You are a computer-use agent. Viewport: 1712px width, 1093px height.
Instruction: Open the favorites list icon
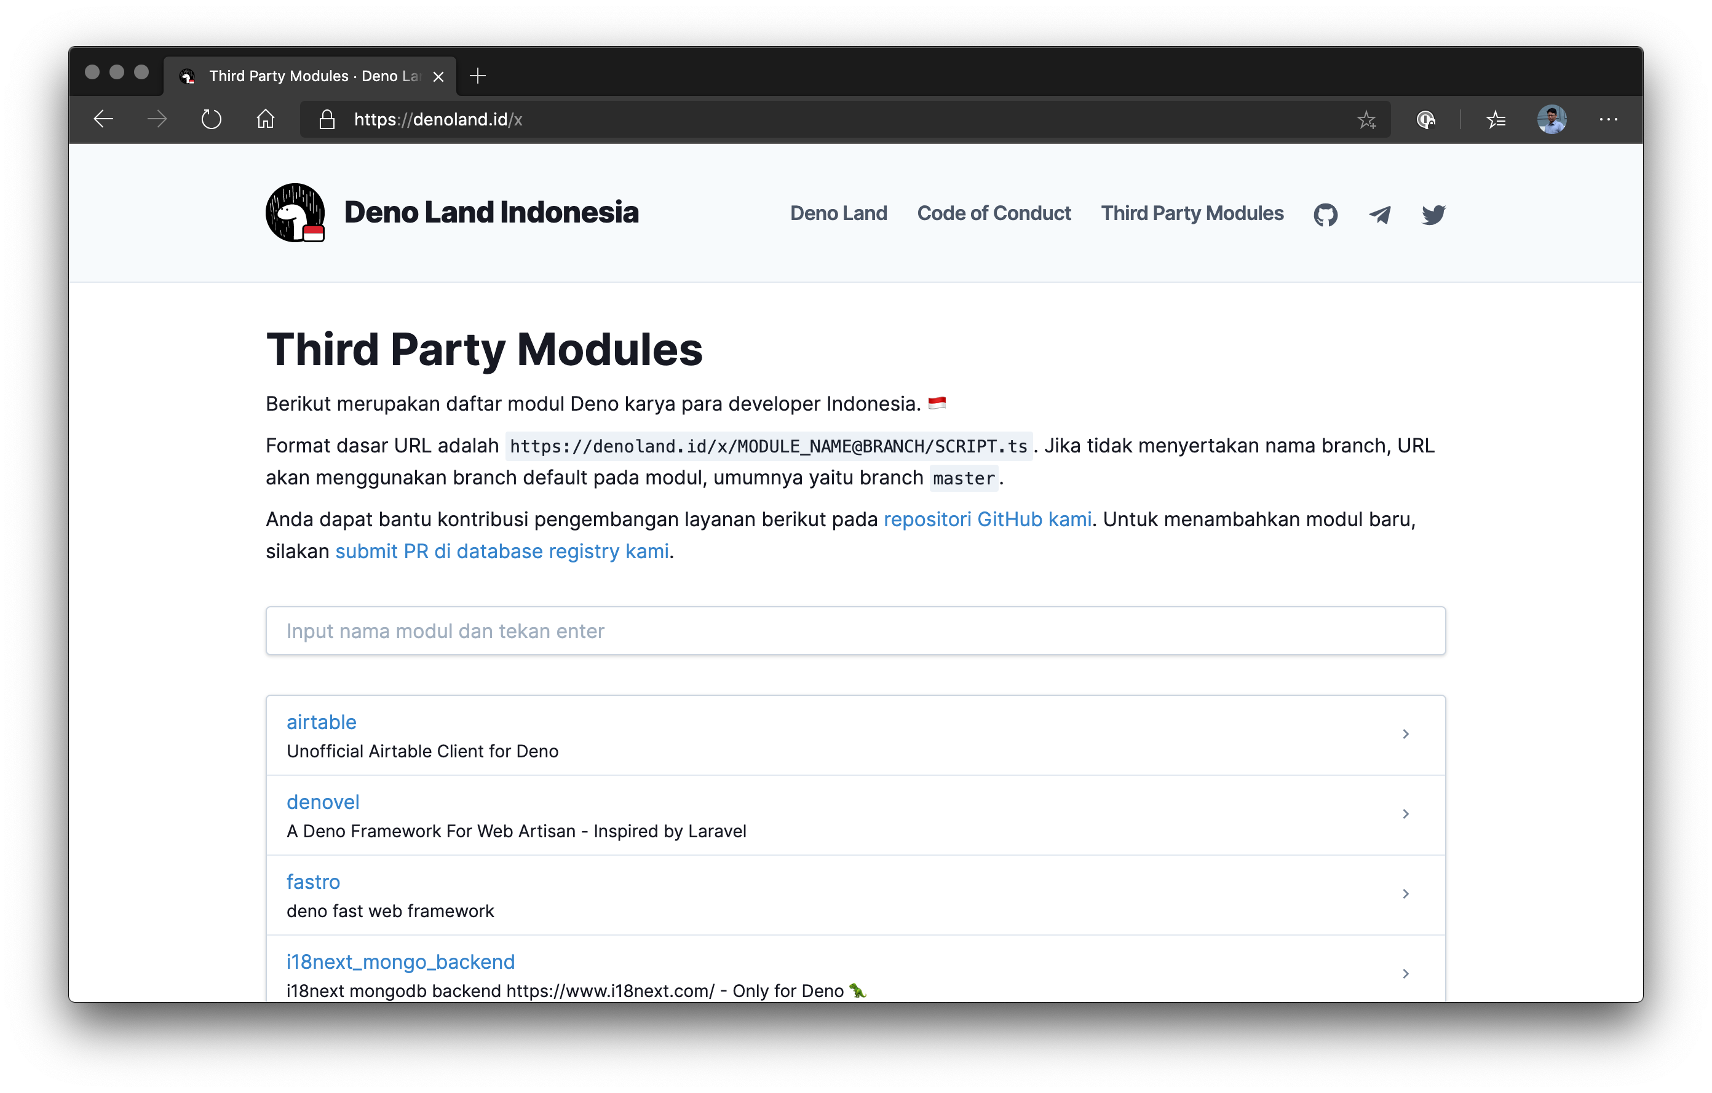(x=1496, y=119)
